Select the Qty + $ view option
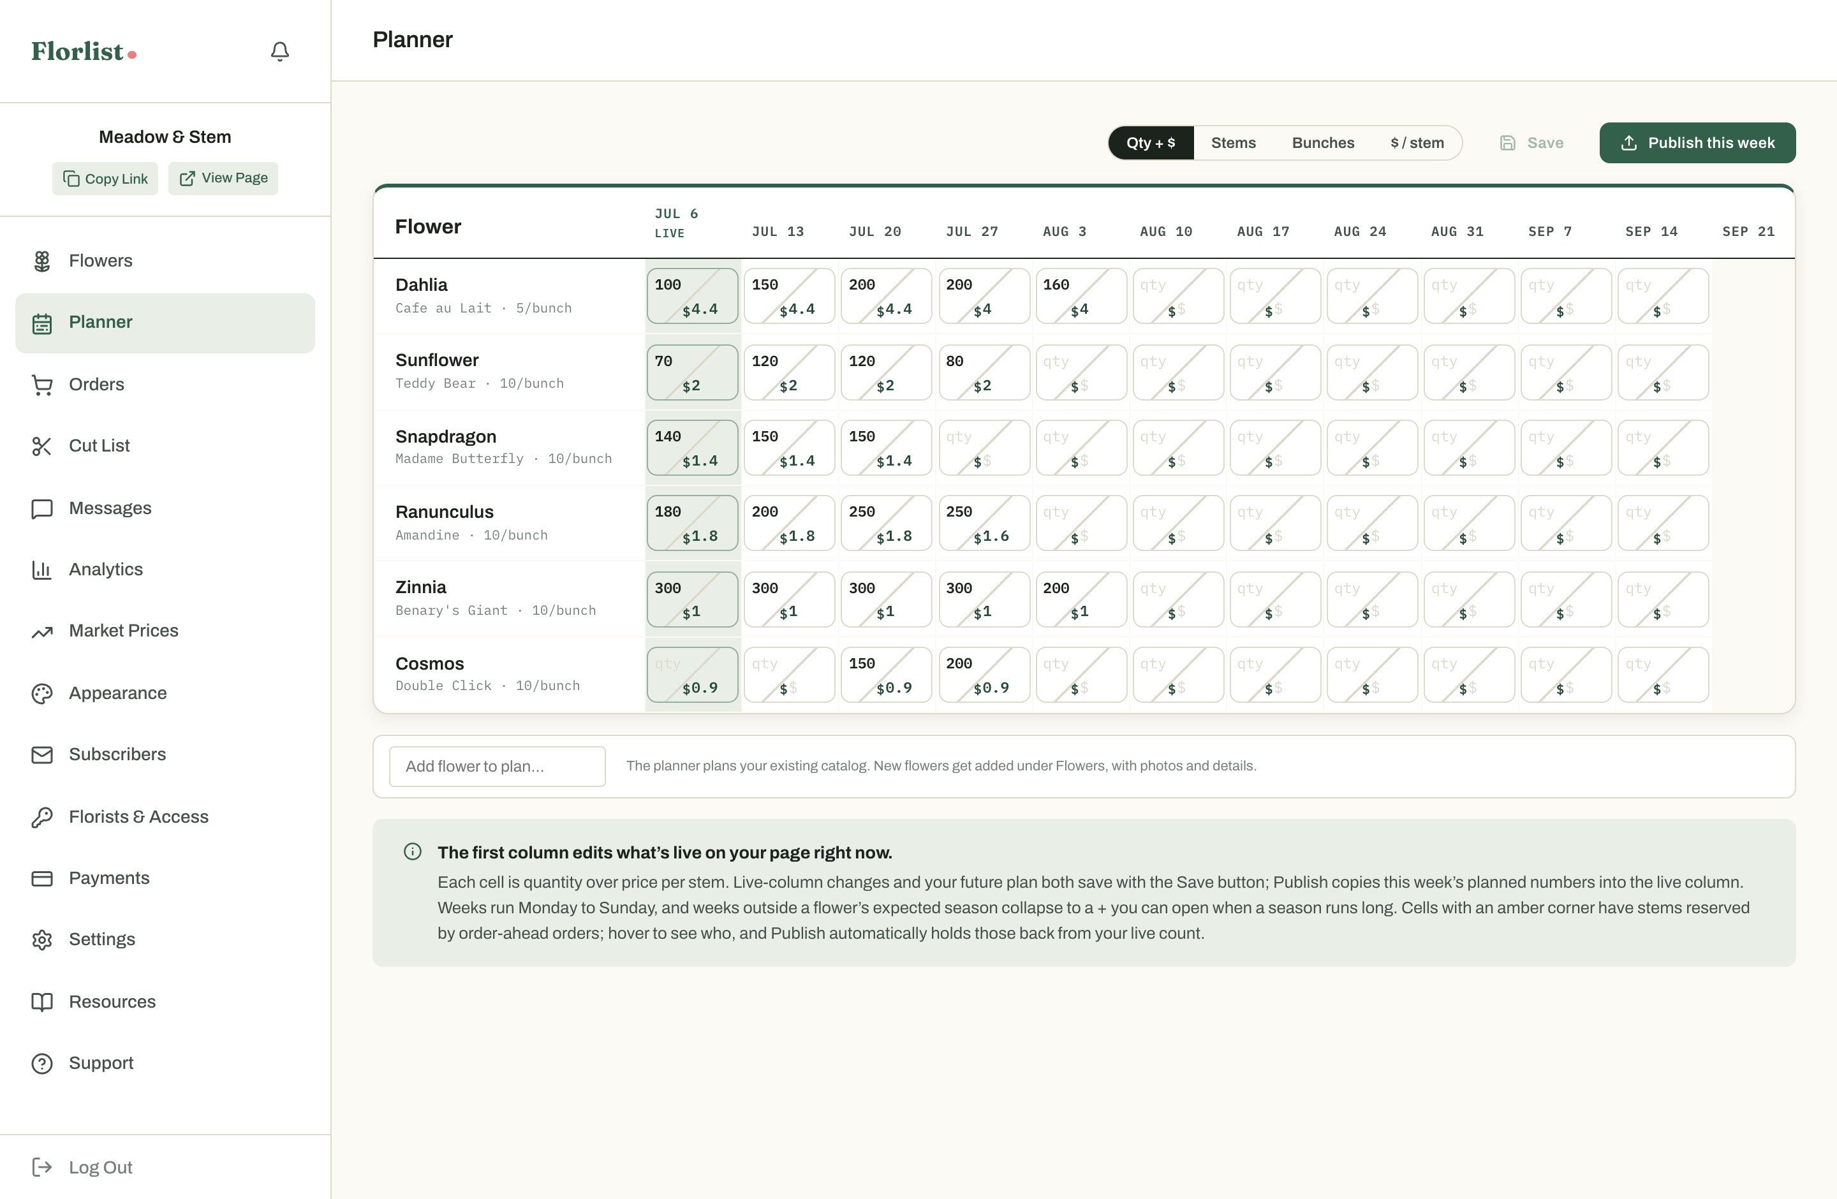 click(1151, 143)
